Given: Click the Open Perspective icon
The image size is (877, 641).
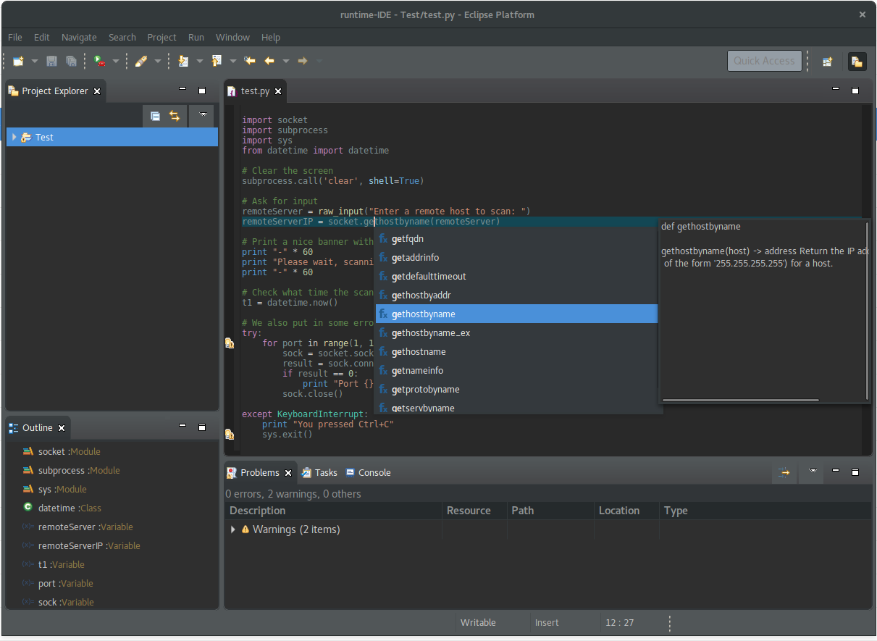Looking at the screenshot, I should click(827, 62).
